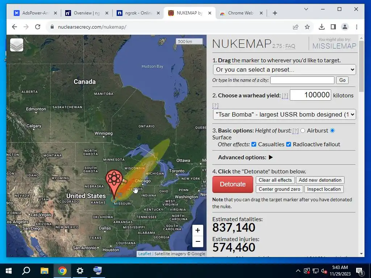
Task: Open the map layers selector icon
Action: [x=17, y=45]
